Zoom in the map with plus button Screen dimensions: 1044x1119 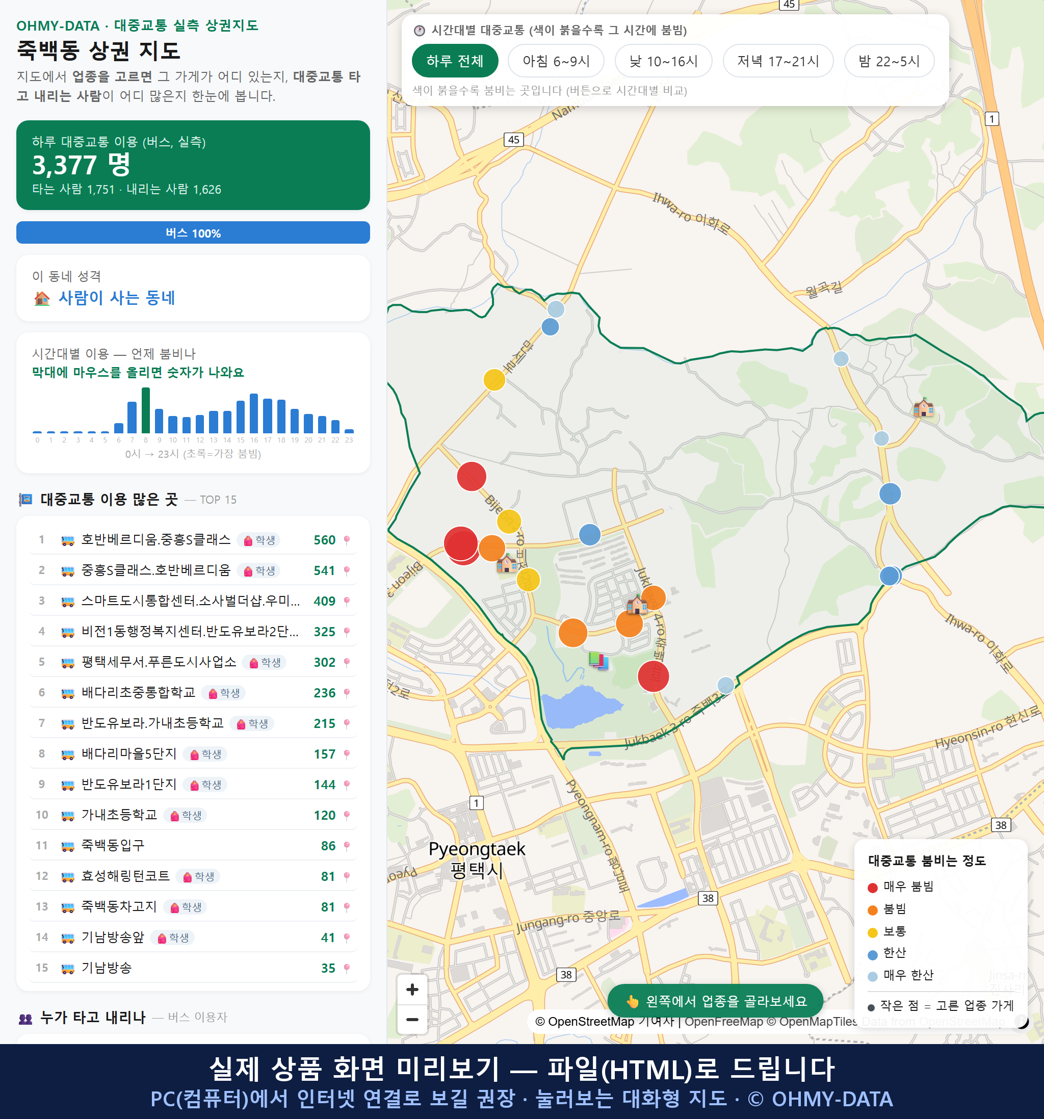click(412, 990)
